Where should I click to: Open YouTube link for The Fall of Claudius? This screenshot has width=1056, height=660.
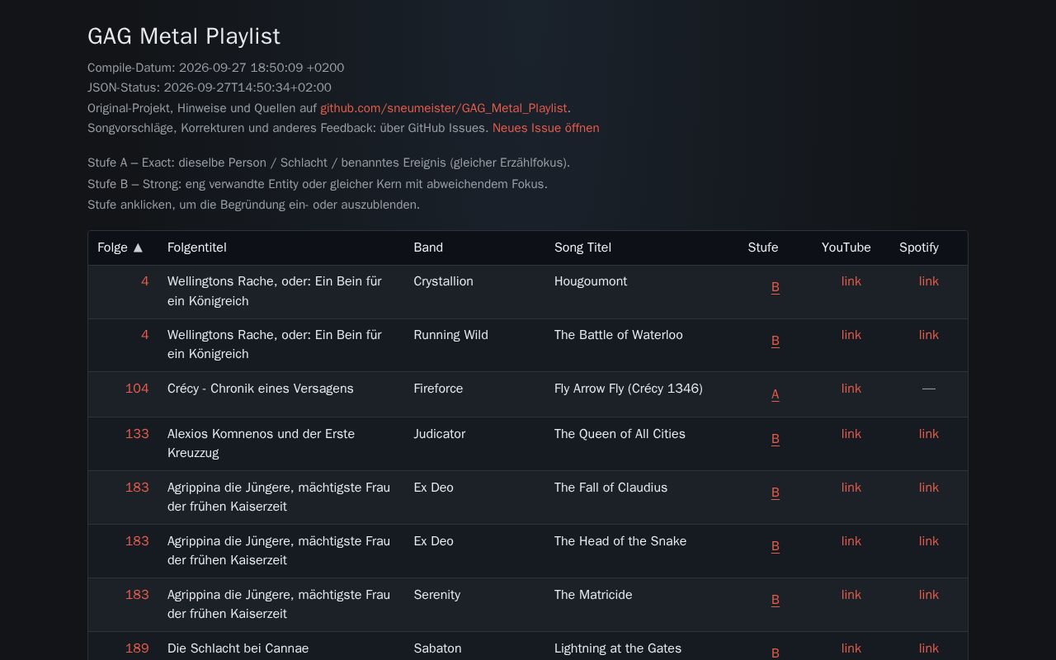tap(851, 488)
